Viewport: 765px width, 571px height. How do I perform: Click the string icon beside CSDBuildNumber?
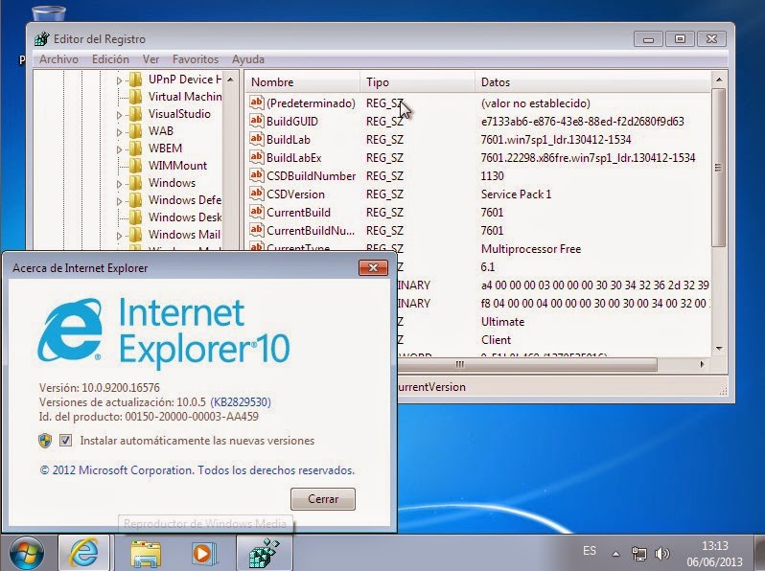tap(257, 175)
